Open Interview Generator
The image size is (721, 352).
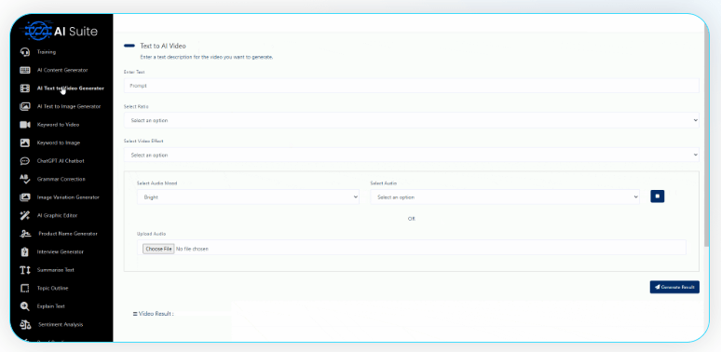pyautogui.click(x=61, y=251)
